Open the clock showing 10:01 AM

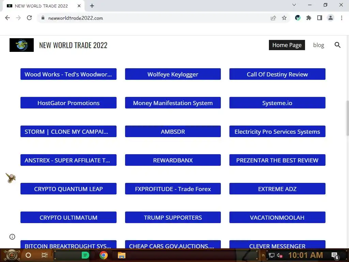pos(306,255)
